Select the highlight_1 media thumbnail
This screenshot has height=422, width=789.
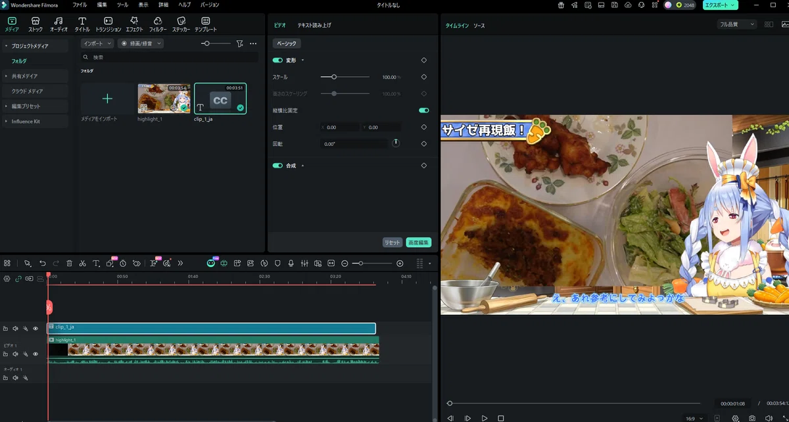click(x=164, y=99)
